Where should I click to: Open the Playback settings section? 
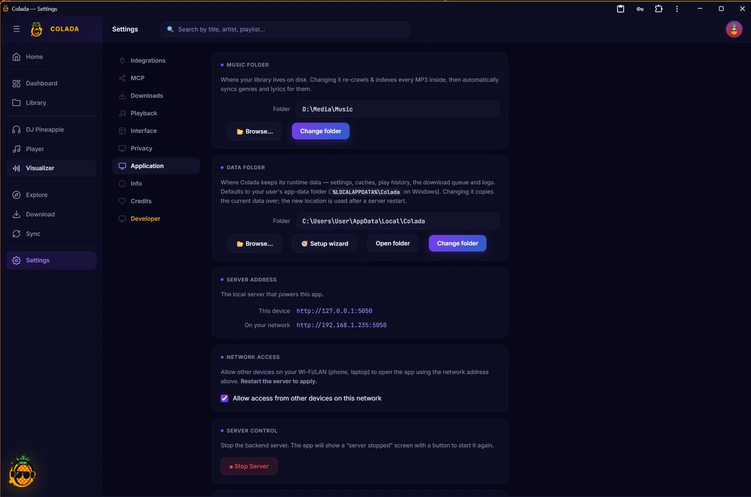[156, 113]
